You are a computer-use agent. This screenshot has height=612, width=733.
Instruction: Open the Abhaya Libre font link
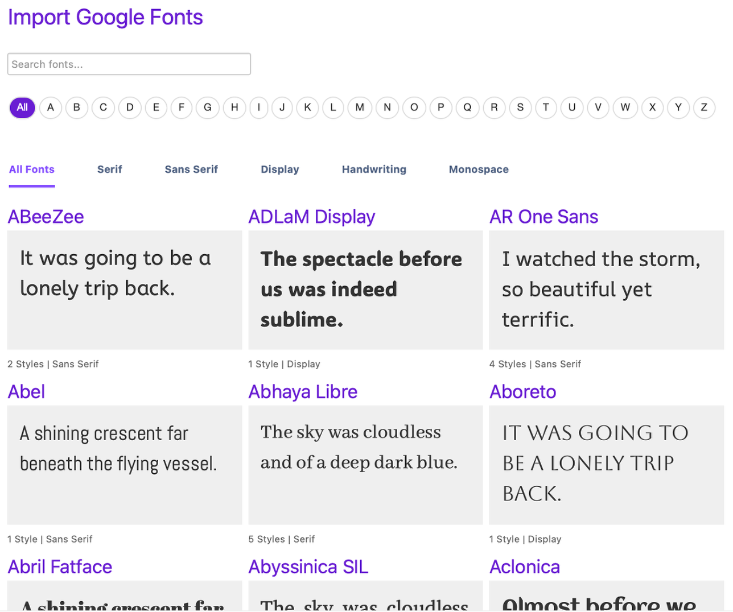tap(303, 392)
